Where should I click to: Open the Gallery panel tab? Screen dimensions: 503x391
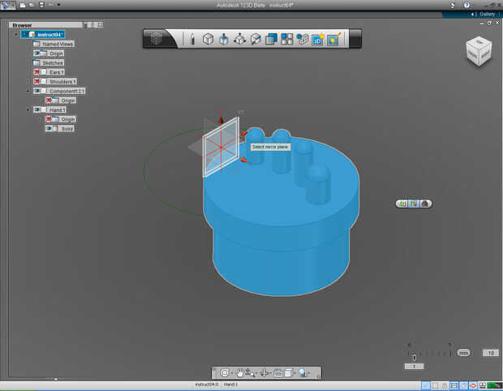point(487,15)
